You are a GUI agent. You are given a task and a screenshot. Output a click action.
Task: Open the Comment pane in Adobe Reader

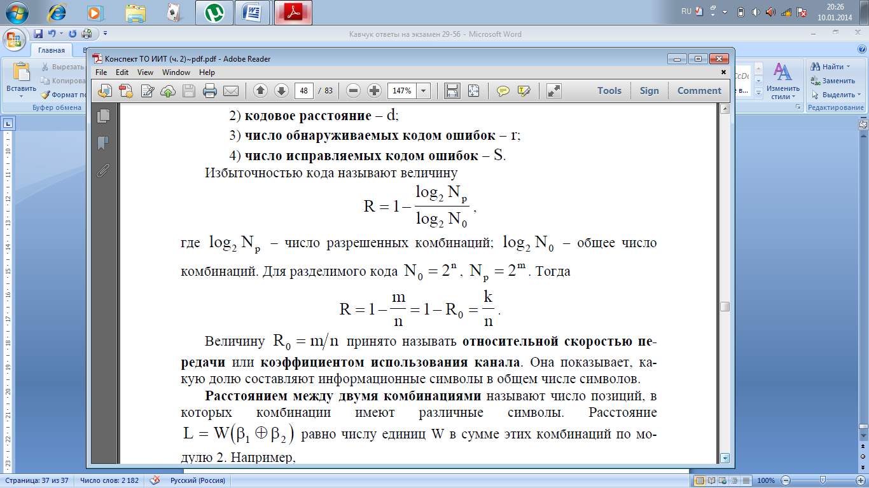click(699, 91)
